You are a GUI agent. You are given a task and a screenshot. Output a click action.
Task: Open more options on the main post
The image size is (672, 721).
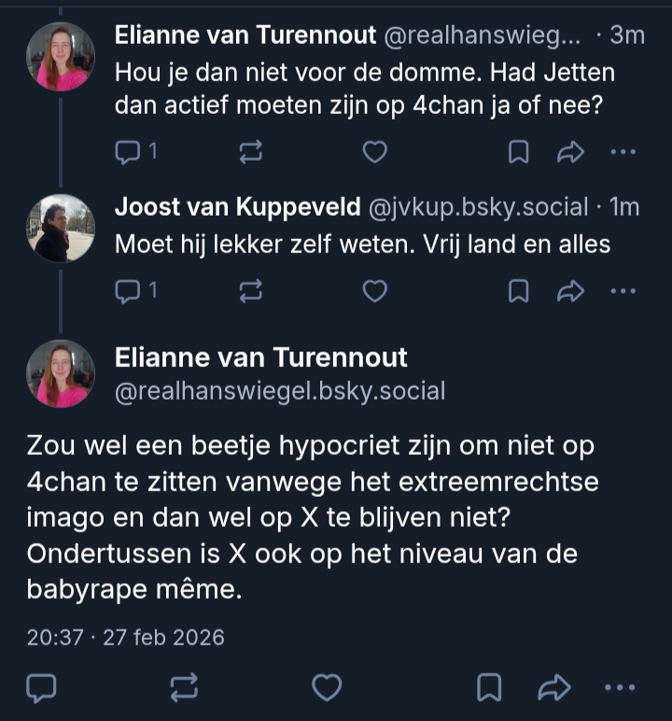click(620, 688)
